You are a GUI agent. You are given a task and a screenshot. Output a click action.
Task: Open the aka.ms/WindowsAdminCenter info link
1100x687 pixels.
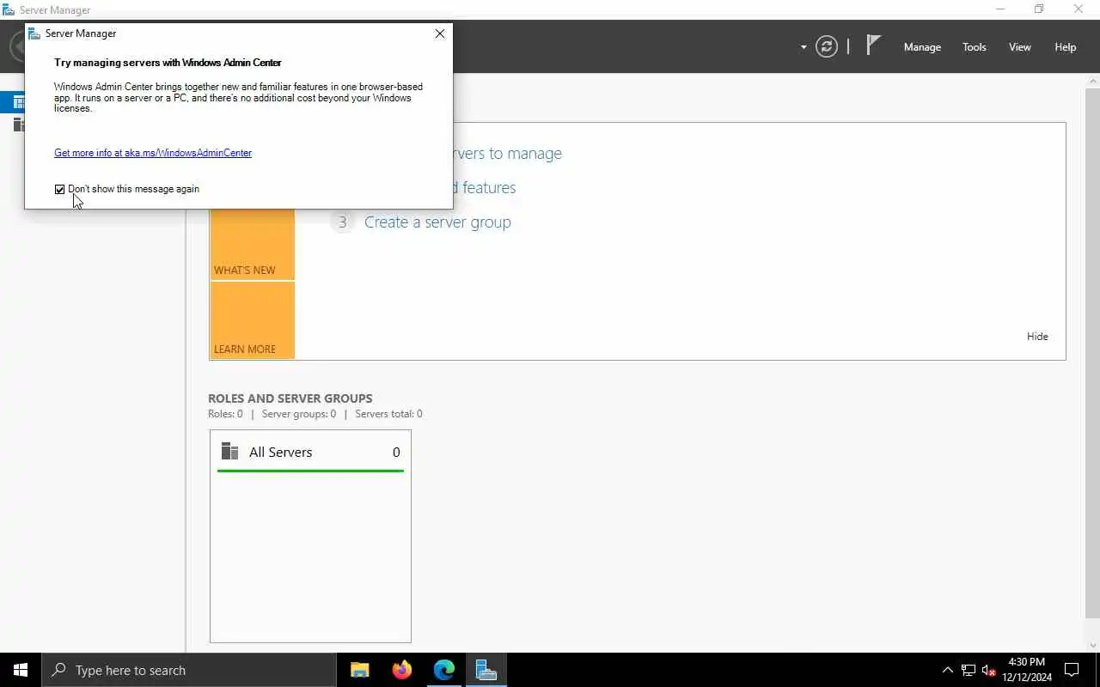153,153
